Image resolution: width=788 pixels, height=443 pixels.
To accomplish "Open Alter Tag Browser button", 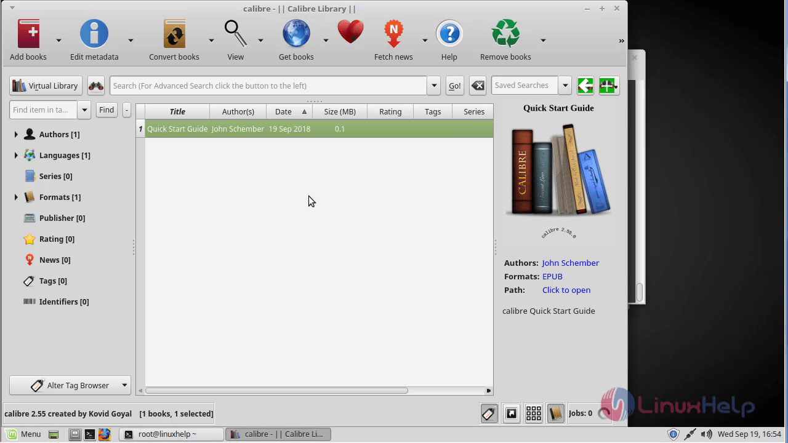I will pyautogui.click(x=70, y=385).
